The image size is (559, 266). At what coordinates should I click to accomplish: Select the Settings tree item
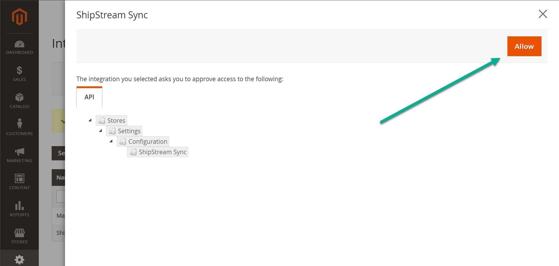pyautogui.click(x=129, y=131)
